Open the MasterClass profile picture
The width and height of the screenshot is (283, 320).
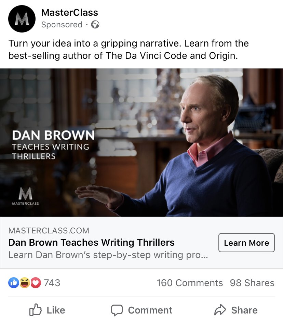point(22,19)
